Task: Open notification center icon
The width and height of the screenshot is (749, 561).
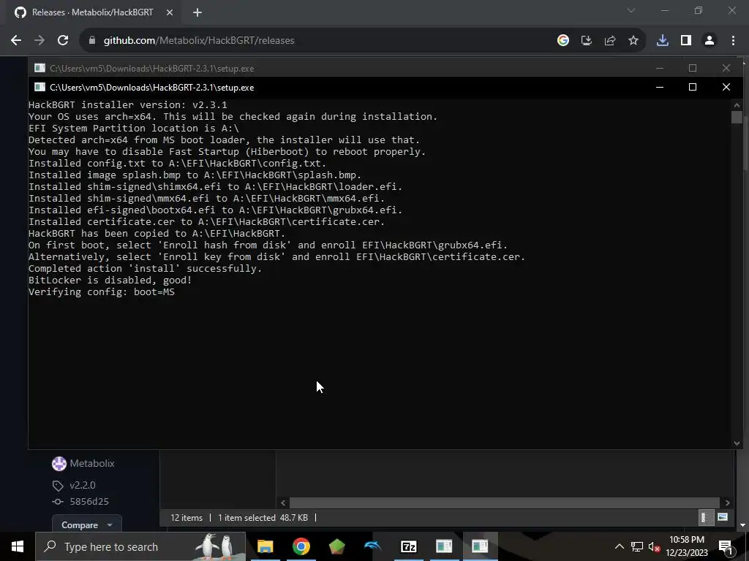Action: [726, 546]
